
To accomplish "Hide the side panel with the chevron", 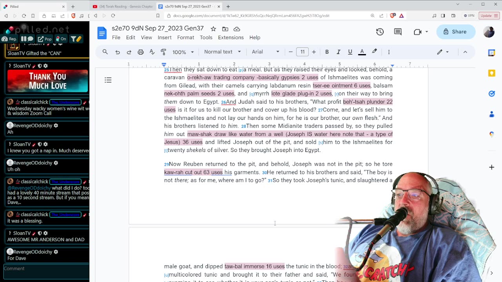I will [491, 273].
